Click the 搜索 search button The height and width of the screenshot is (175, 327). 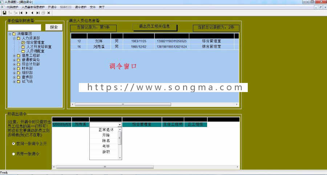click(x=54, y=27)
